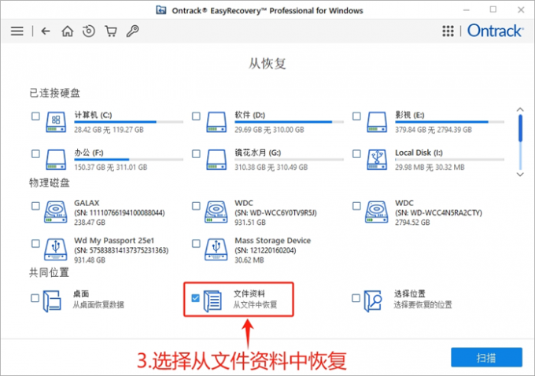Viewport: 535px width, 376px height.
Task: Click the E: drive icon
Action: 377,122
